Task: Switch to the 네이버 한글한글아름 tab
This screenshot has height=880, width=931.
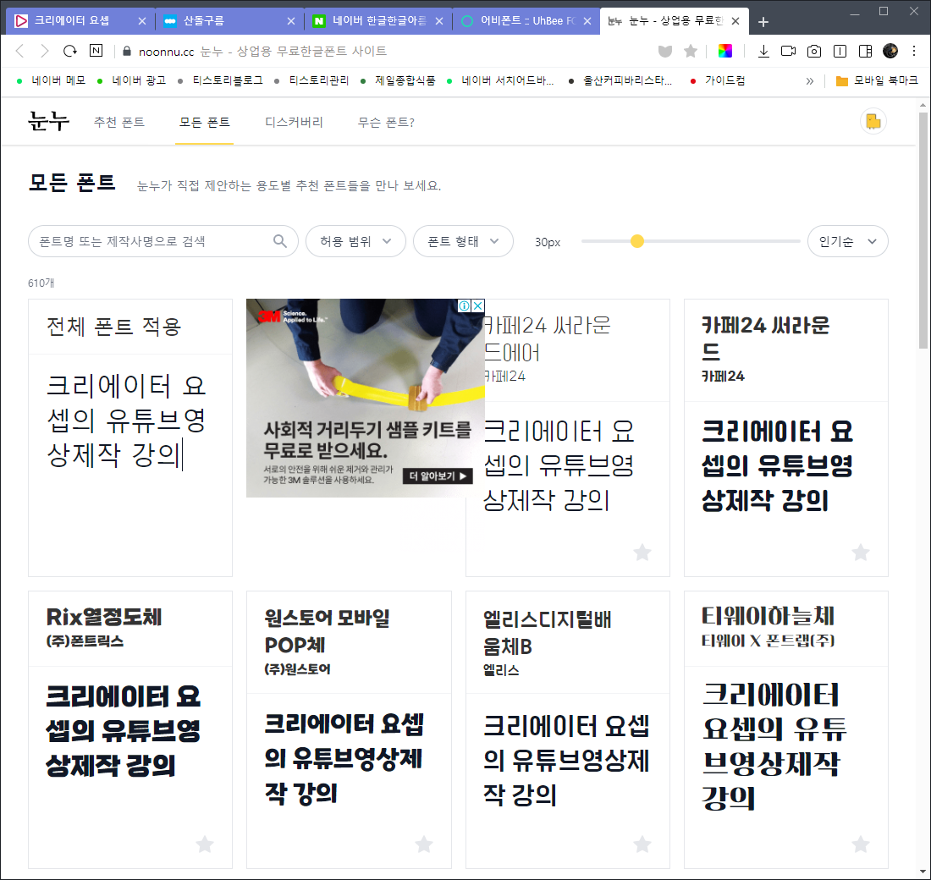Action: (377, 21)
